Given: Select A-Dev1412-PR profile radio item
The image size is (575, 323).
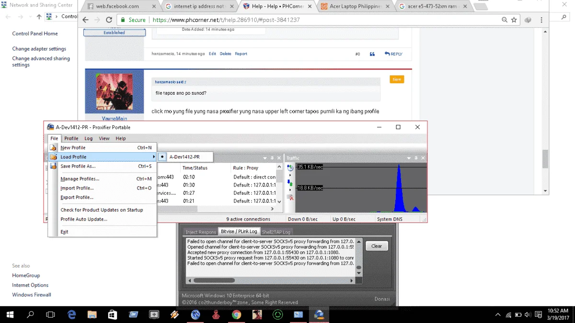Looking at the screenshot, I should click(x=185, y=157).
